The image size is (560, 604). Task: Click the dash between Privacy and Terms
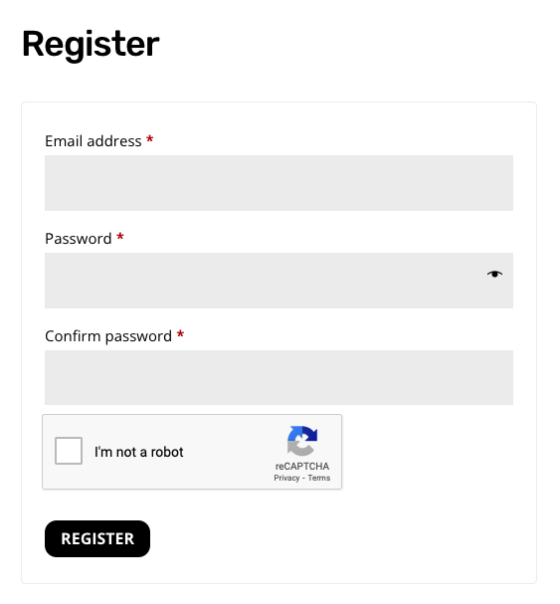click(303, 479)
